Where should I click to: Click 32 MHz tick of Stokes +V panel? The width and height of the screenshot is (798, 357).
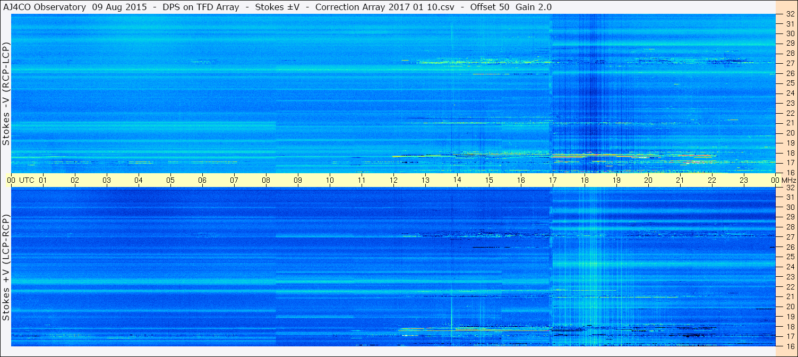(790, 188)
